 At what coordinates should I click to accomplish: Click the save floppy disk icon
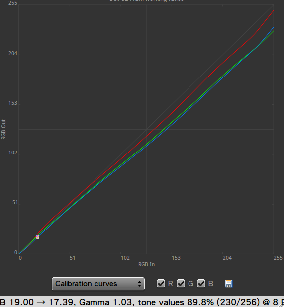[x=229, y=284]
